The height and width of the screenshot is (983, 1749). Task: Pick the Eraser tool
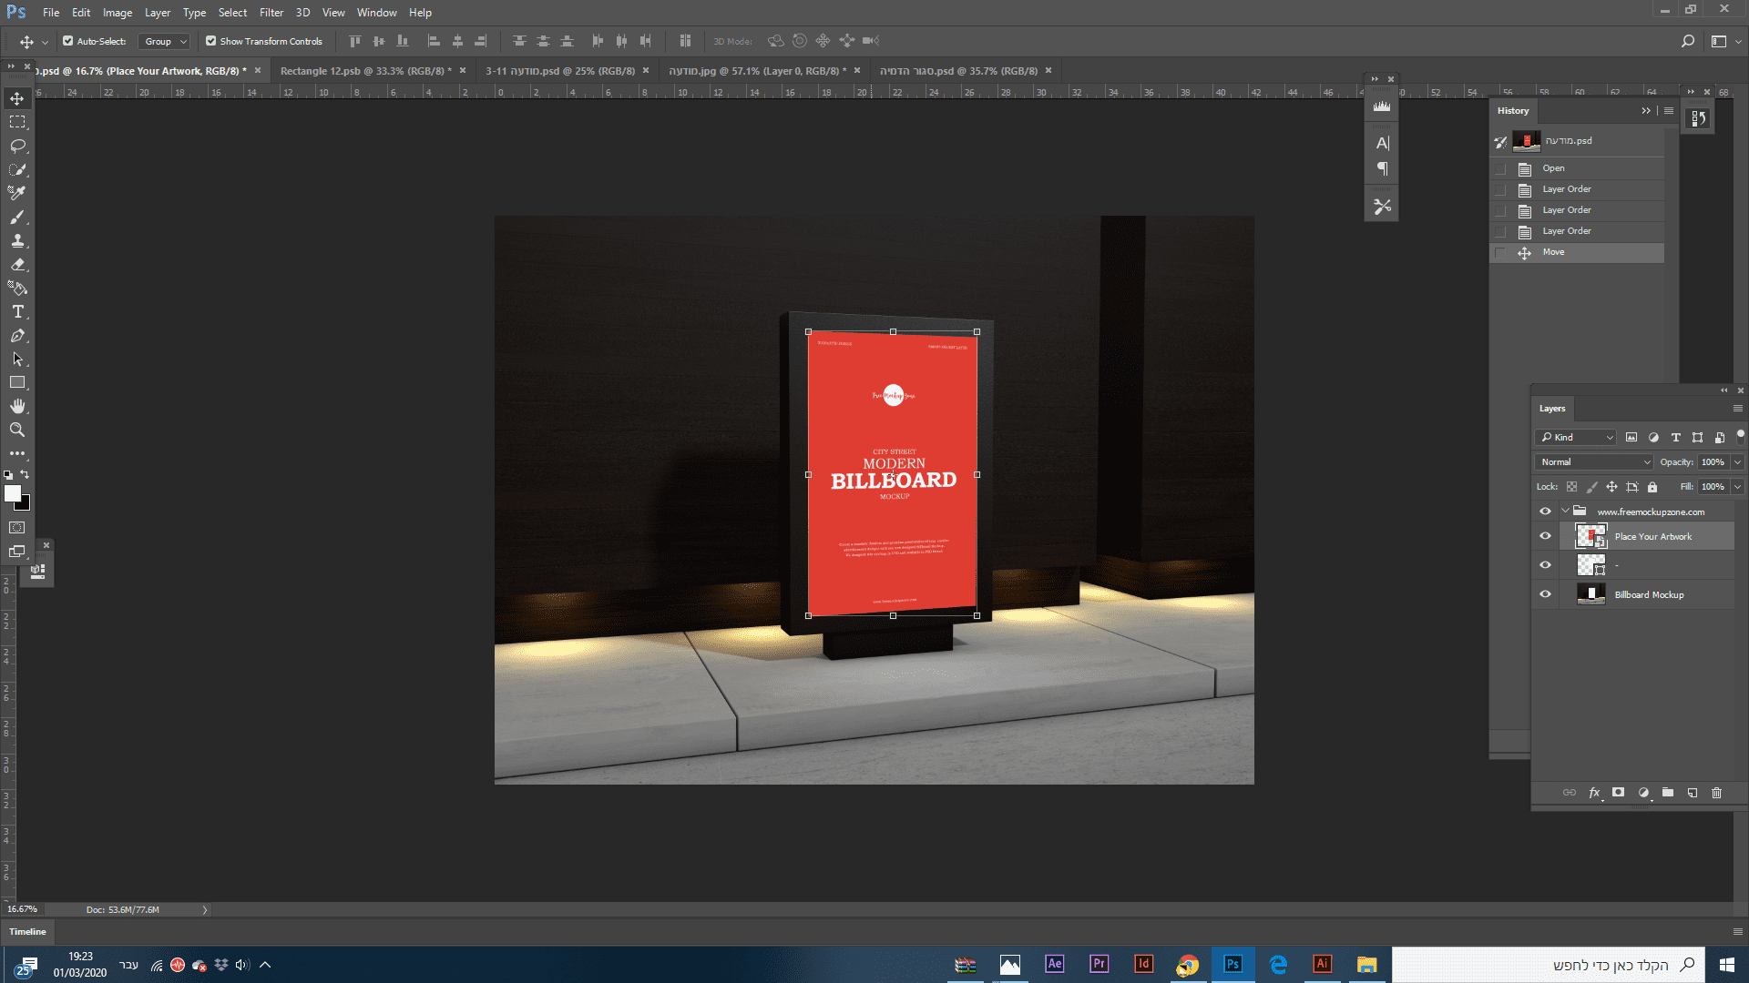17,265
